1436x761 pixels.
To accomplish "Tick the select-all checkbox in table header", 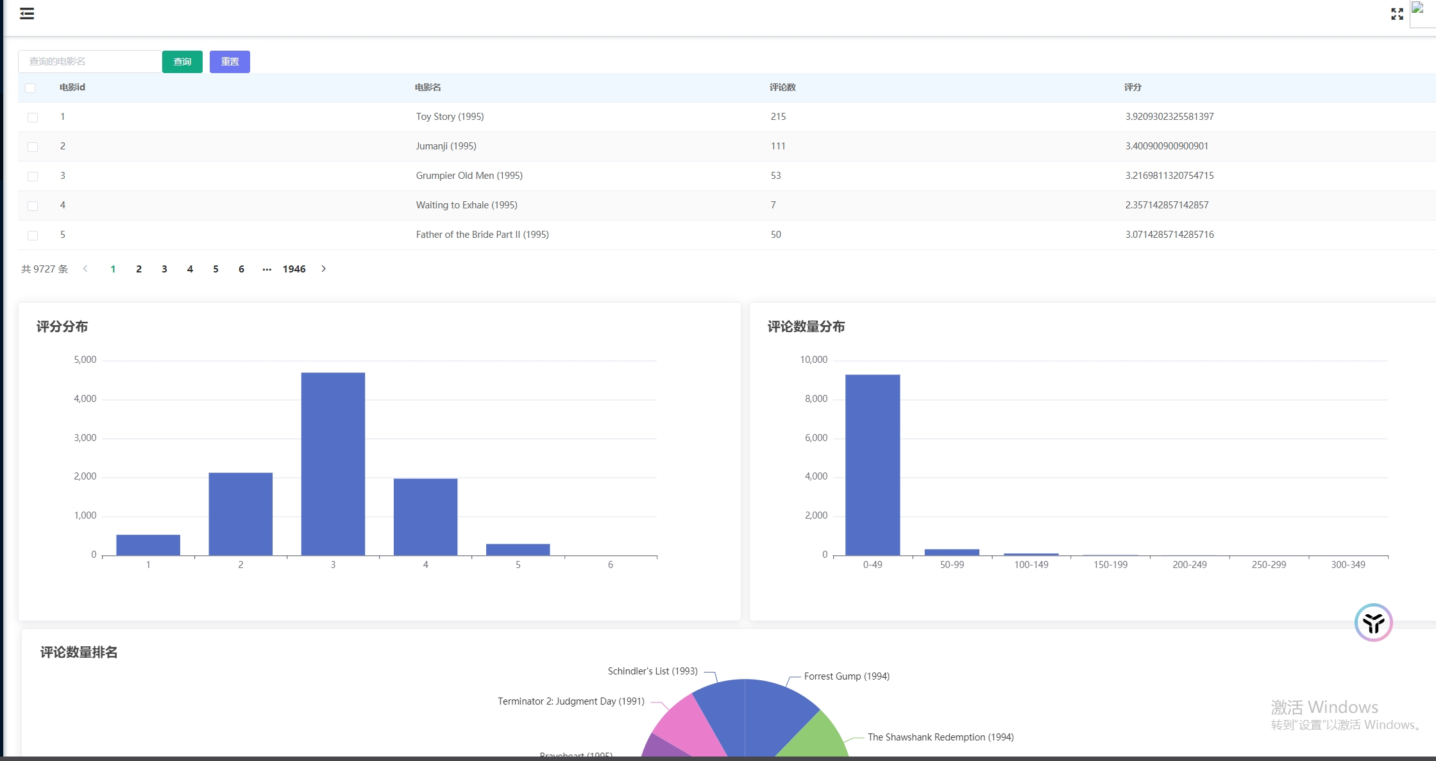I will coord(30,88).
